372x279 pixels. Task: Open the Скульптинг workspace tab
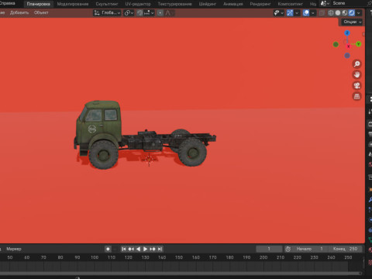[x=107, y=4]
